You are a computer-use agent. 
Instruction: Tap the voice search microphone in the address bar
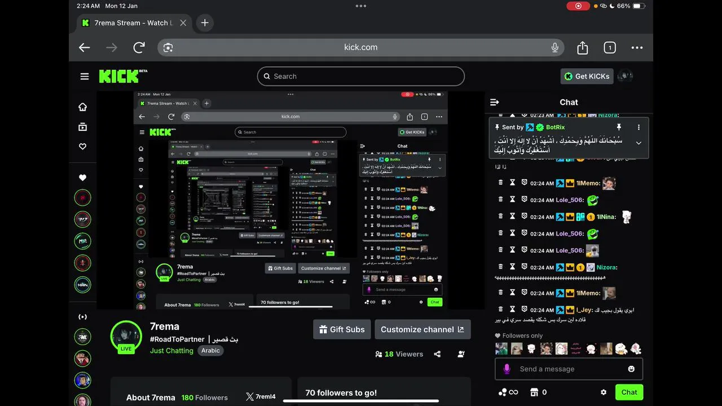(x=555, y=48)
